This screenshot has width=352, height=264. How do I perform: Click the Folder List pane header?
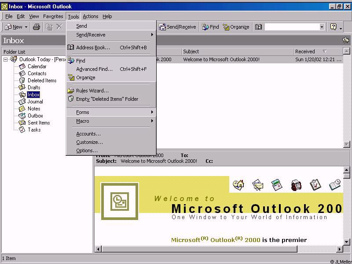[x=34, y=51]
